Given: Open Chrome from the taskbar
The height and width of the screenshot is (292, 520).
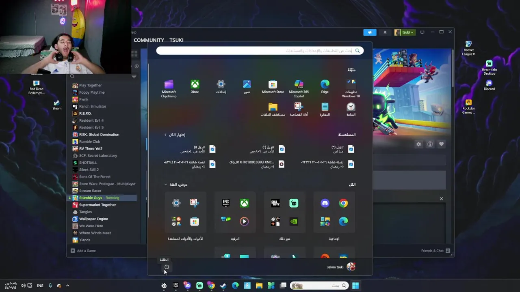Looking at the screenshot, I should [211, 286].
